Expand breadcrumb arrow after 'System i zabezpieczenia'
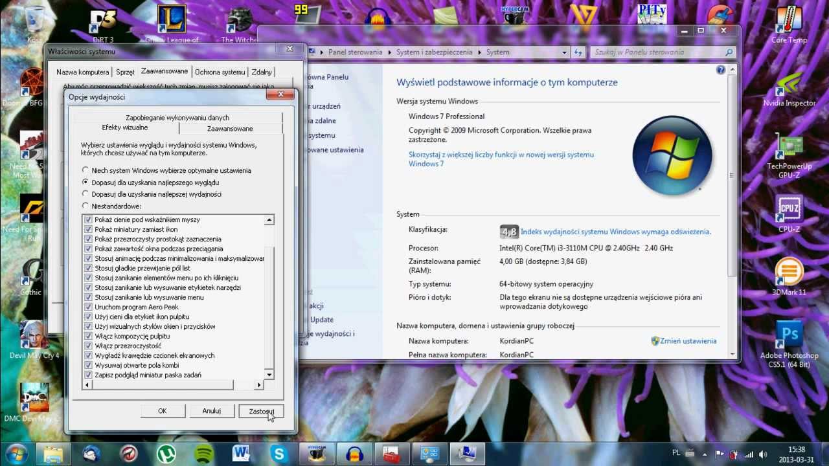 click(480, 52)
